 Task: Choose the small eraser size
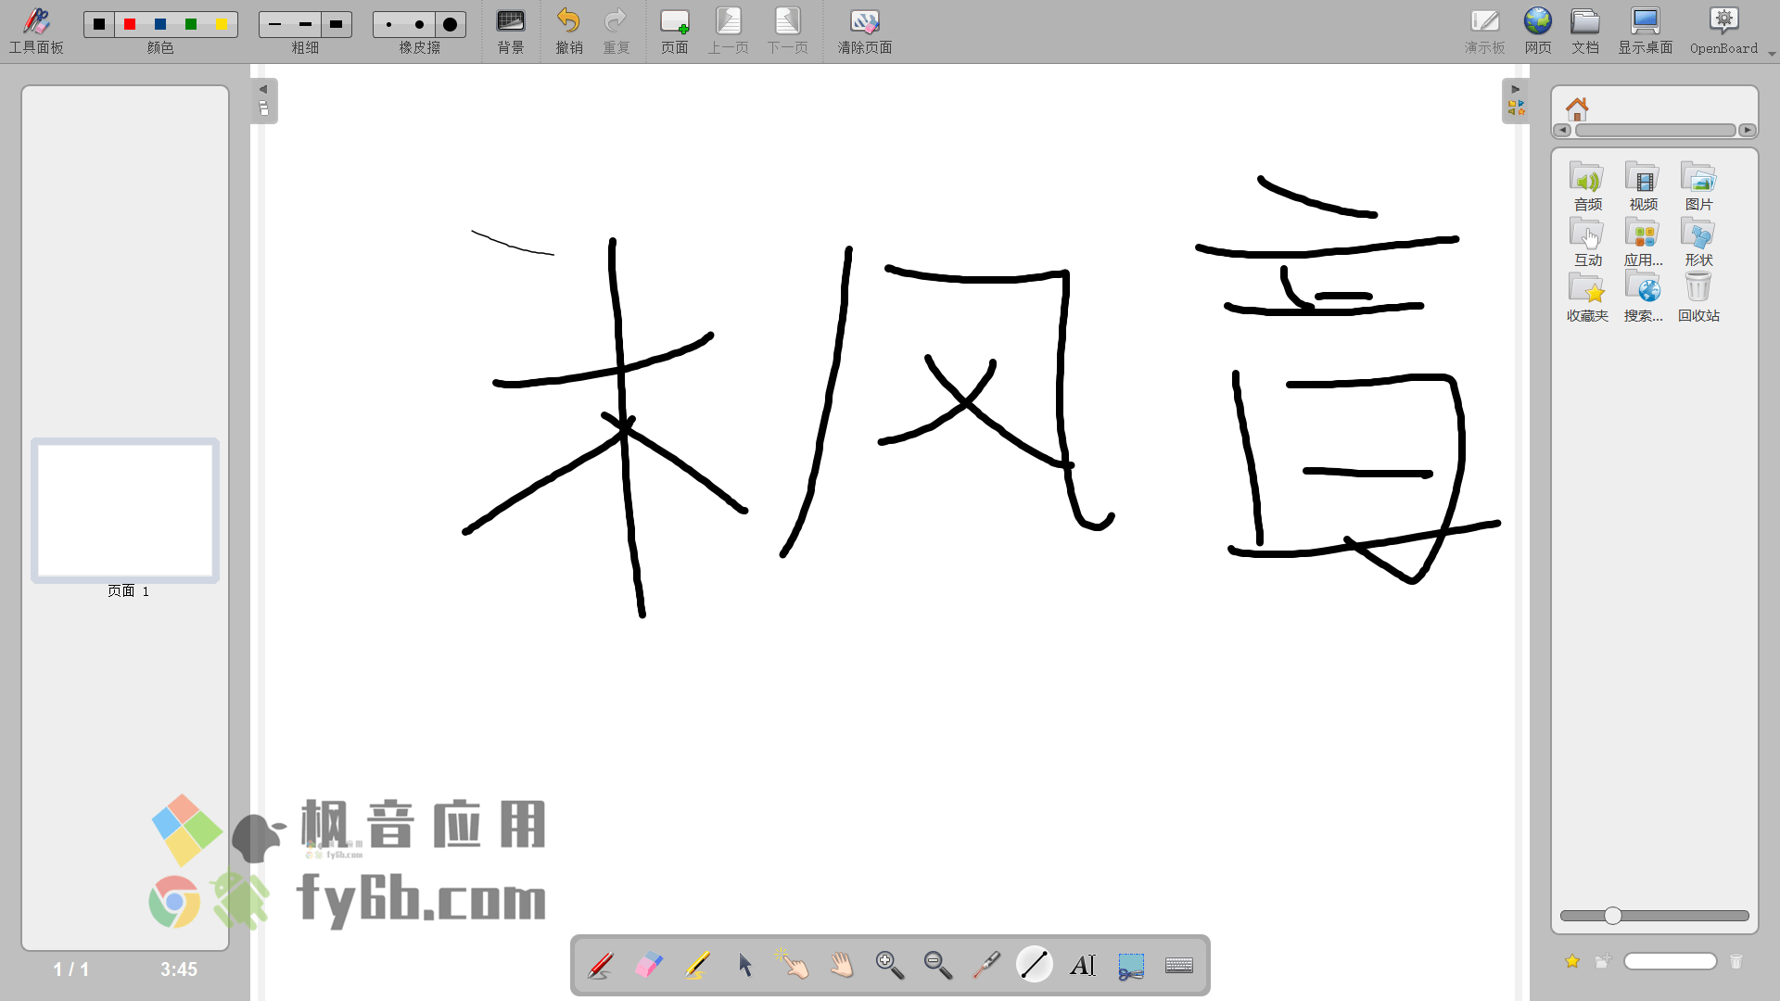(x=388, y=24)
